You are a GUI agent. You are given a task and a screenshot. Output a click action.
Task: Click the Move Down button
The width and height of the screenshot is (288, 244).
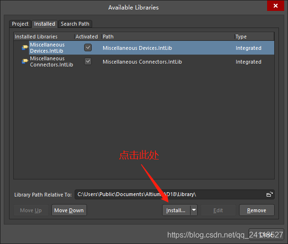(69, 210)
